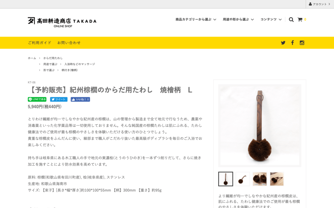The width and height of the screenshot is (334, 208).
Task: Share via LINEで送る button
Action: (37, 99)
